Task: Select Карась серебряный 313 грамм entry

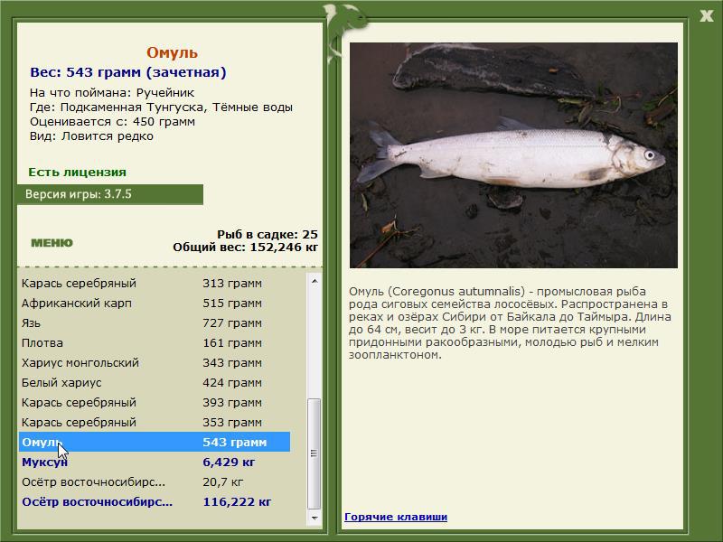Action: pyautogui.click(x=155, y=284)
